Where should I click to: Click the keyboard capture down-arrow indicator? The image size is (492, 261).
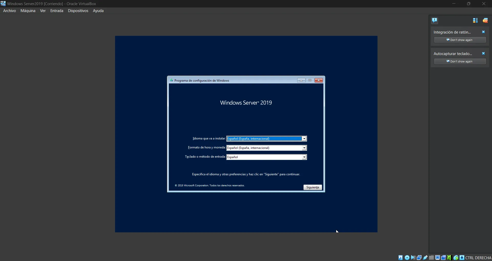[462, 258]
